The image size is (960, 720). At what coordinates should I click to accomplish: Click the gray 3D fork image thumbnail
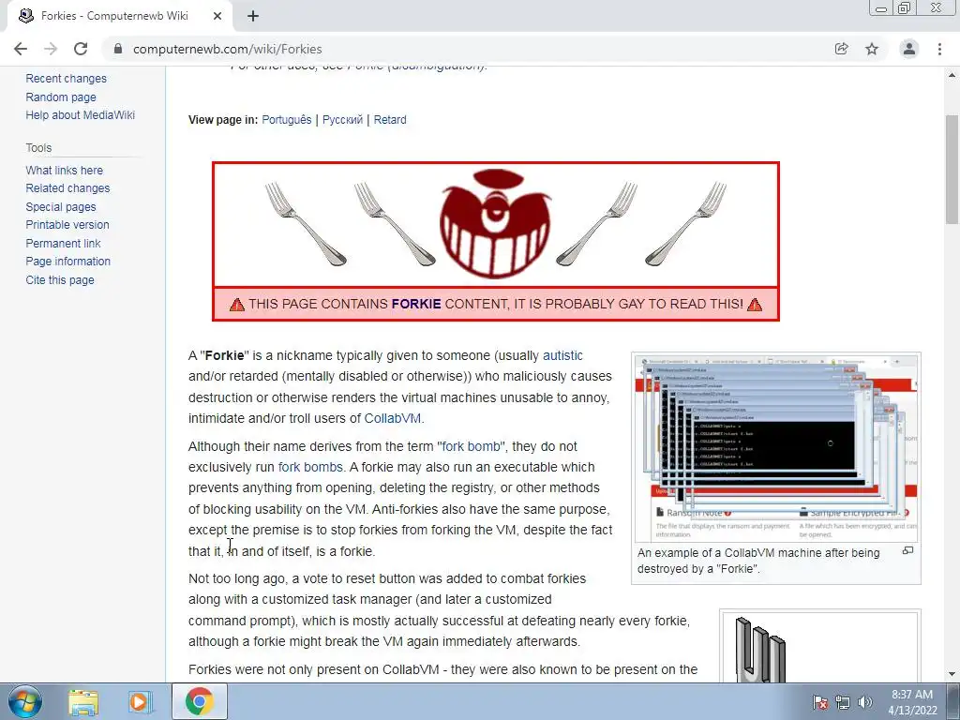pos(819,647)
